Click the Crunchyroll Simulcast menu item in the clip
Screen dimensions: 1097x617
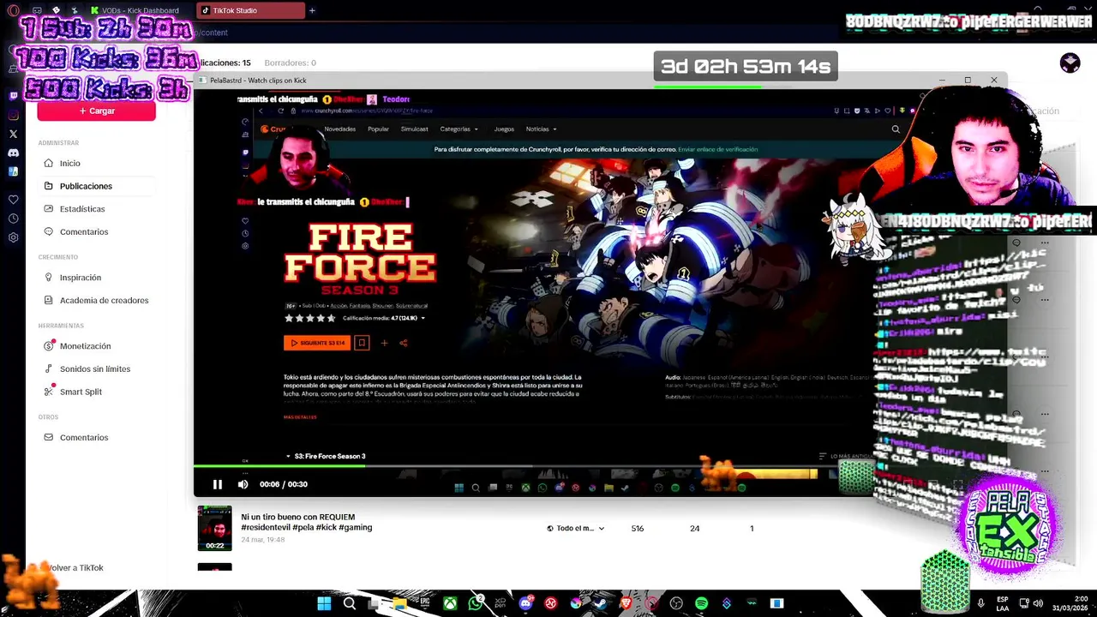tap(414, 129)
